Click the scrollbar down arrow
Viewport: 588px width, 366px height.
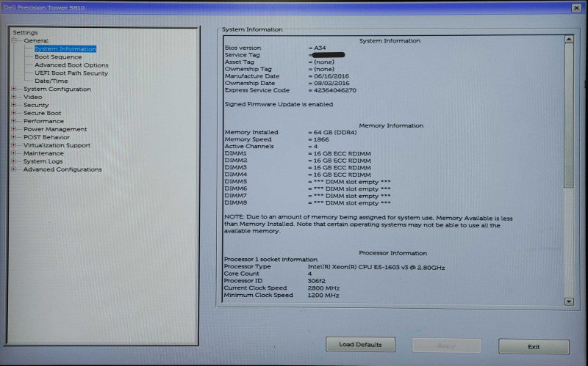569,301
